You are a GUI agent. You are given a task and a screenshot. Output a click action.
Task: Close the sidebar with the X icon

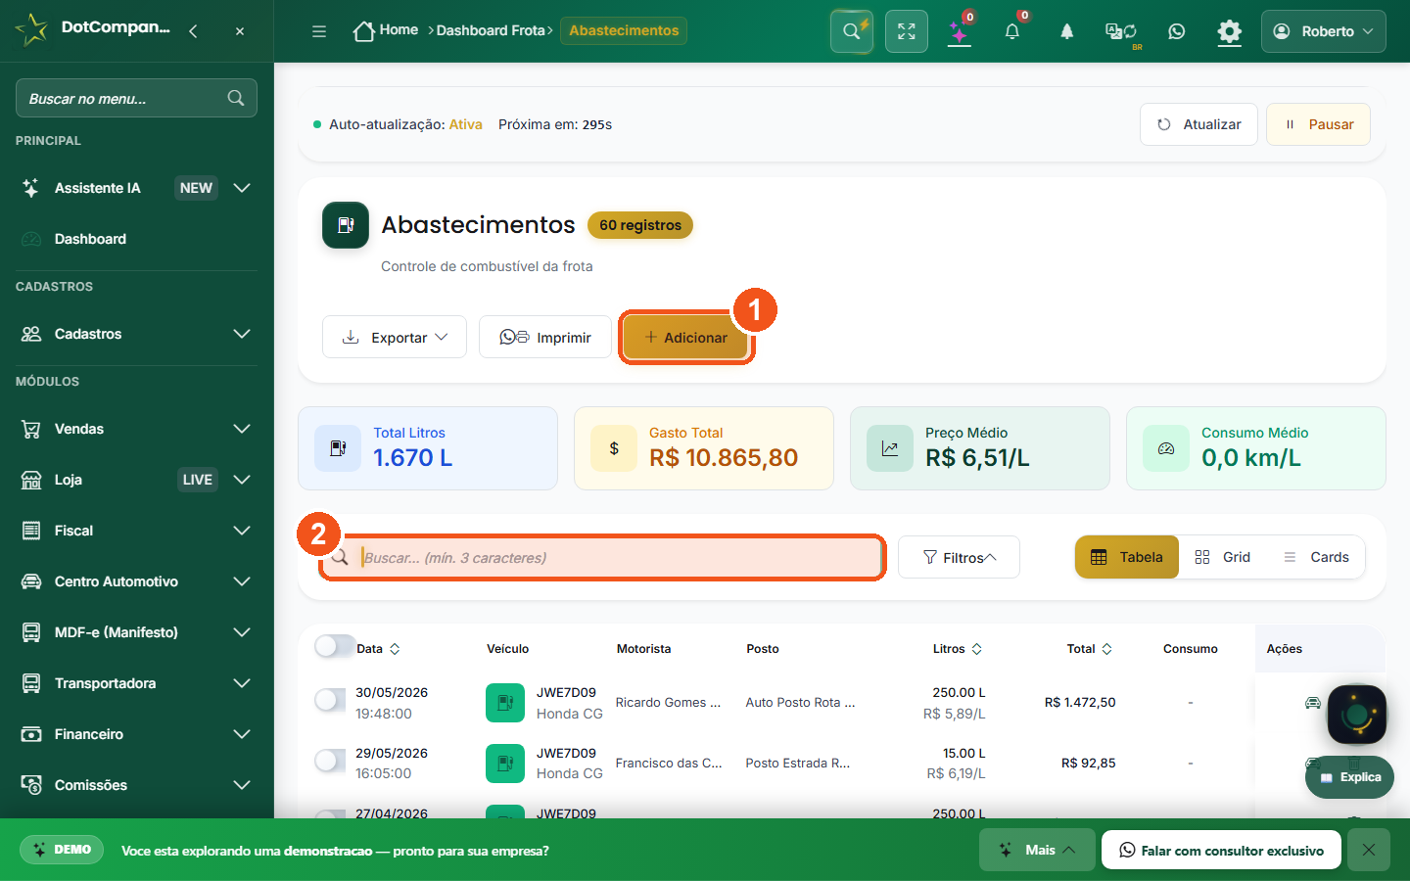[240, 31]
